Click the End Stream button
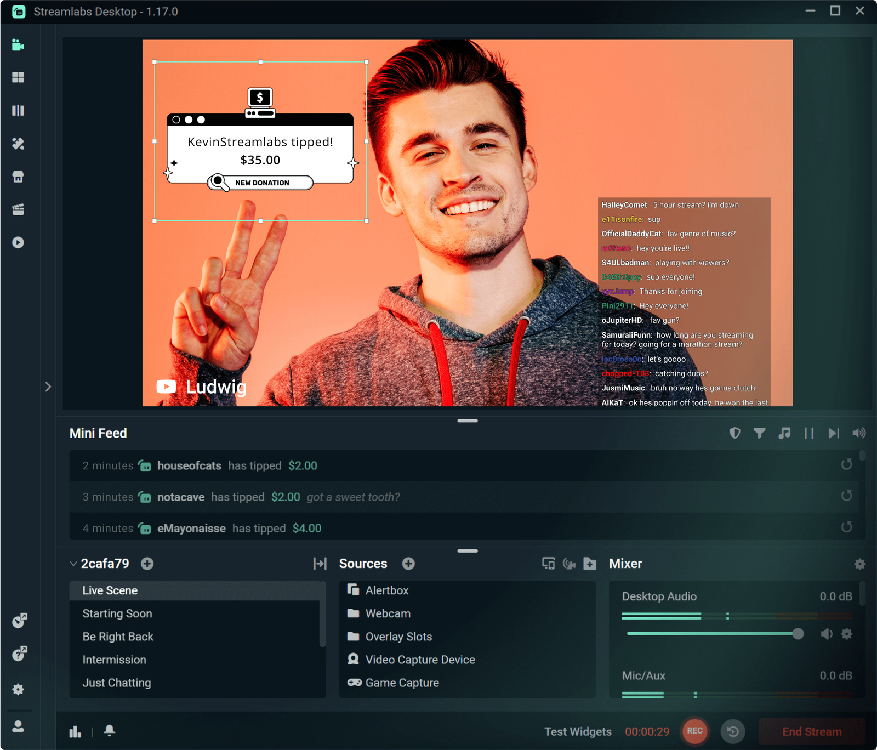The image size is (877, 750). [x=812, y=731]
